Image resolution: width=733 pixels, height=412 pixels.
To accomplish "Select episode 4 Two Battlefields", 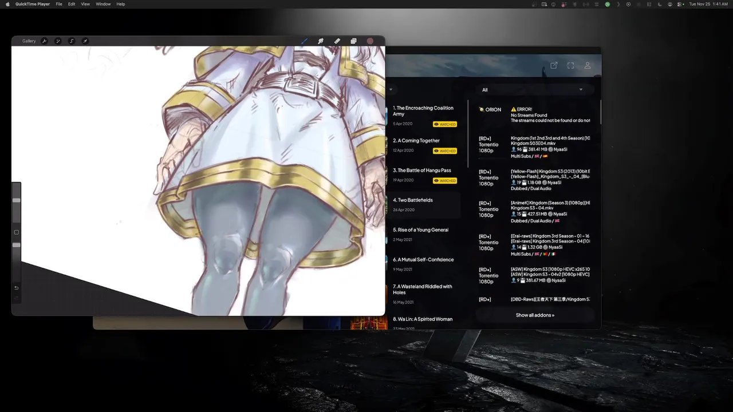I will 424,205.
